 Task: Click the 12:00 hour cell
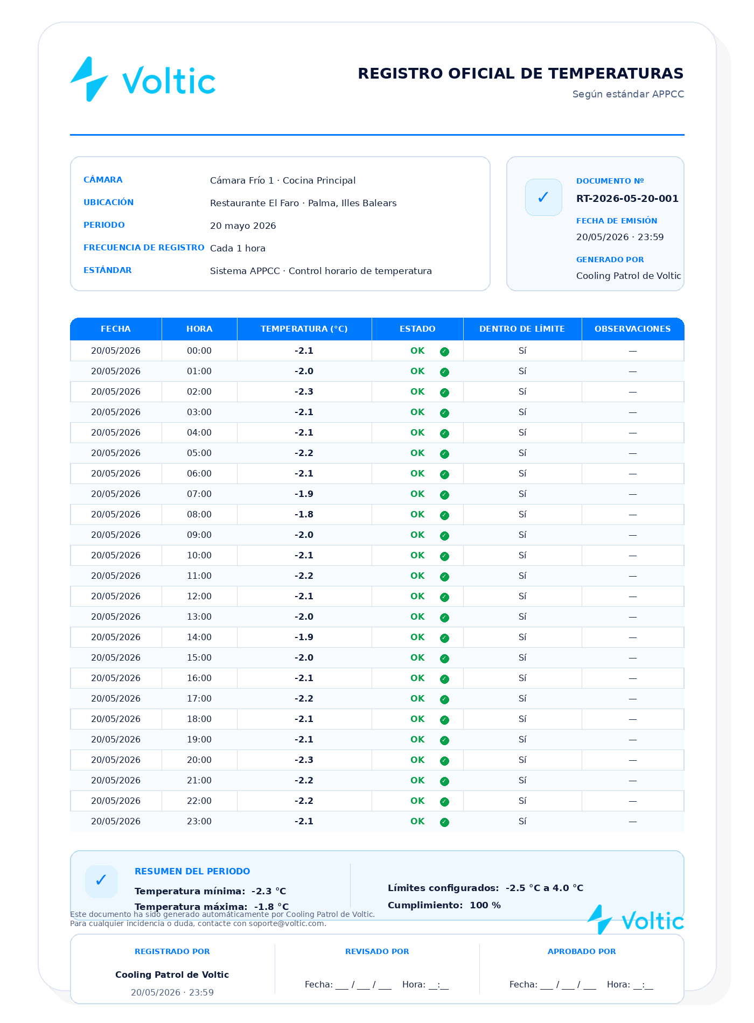[x=199, y=596]
